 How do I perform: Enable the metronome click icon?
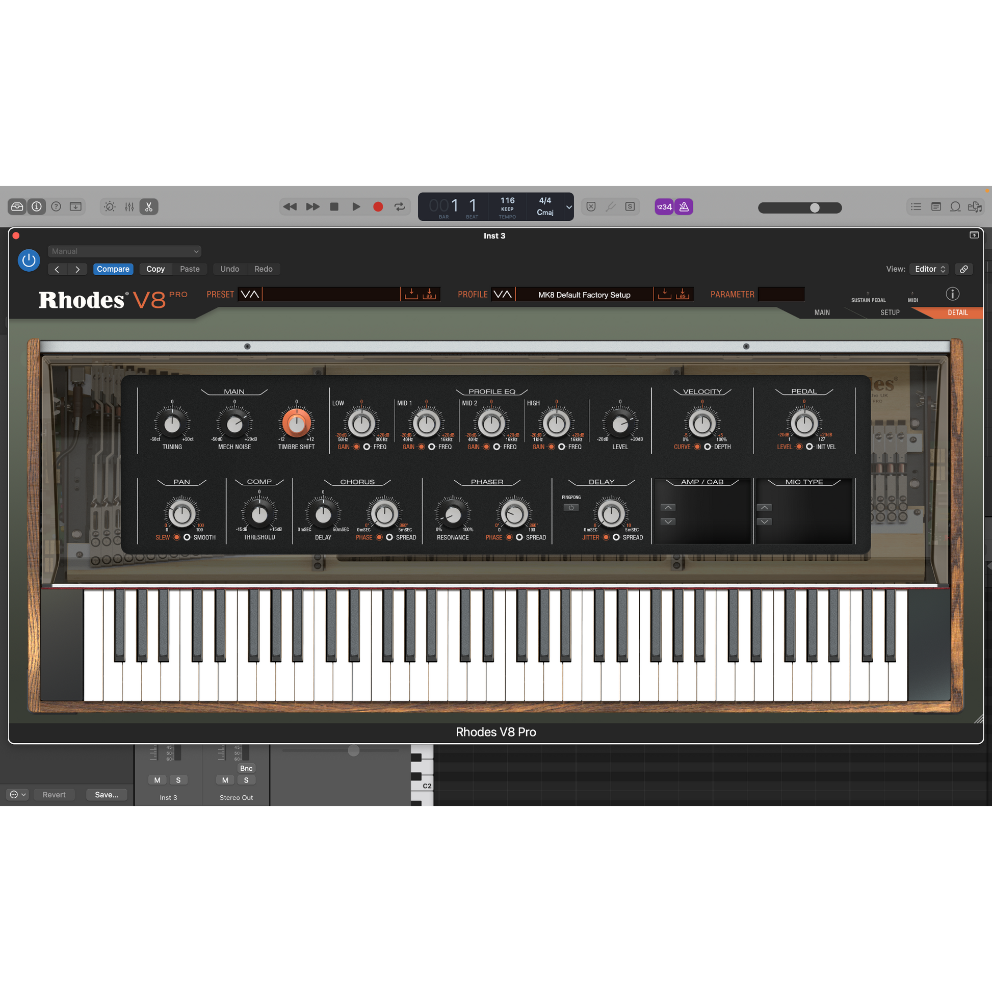point(684,207)
